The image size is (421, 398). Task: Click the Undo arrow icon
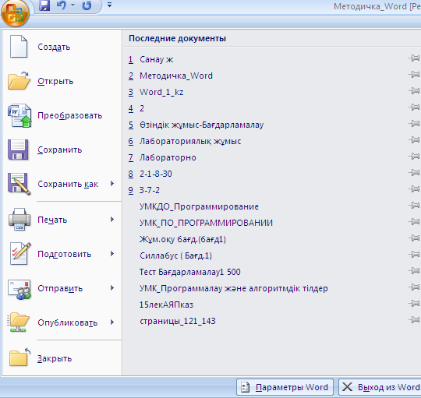[62, 5]
